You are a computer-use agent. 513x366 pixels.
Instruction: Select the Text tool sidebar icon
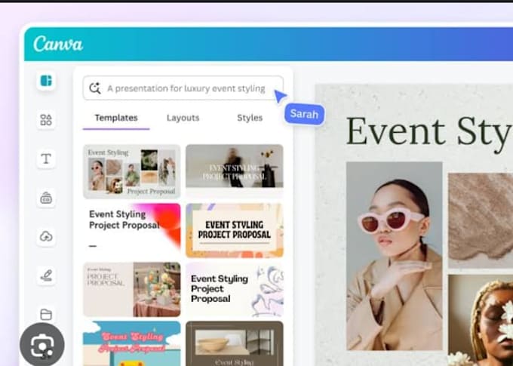point(46,158)
